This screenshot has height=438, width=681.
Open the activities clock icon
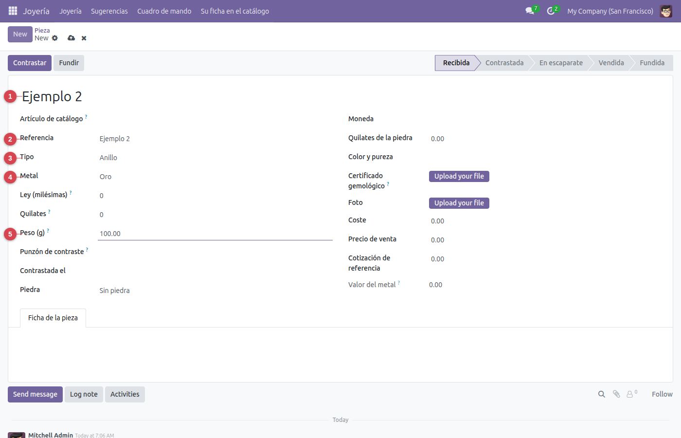[x=551, y=11]
